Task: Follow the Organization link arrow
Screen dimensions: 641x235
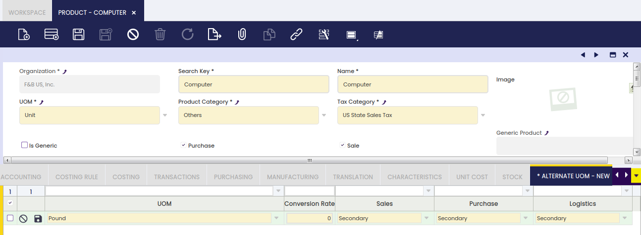Action: click(64, 72)
